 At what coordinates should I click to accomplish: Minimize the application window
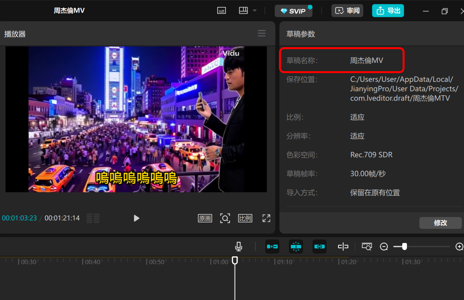tap(425, 11)
